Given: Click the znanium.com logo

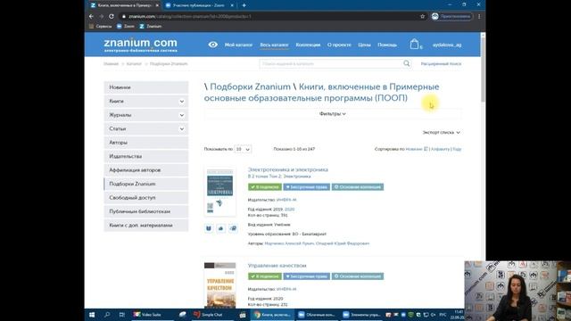Looking at the screenshot, I should pyautogui.click(x=141, y=45).
